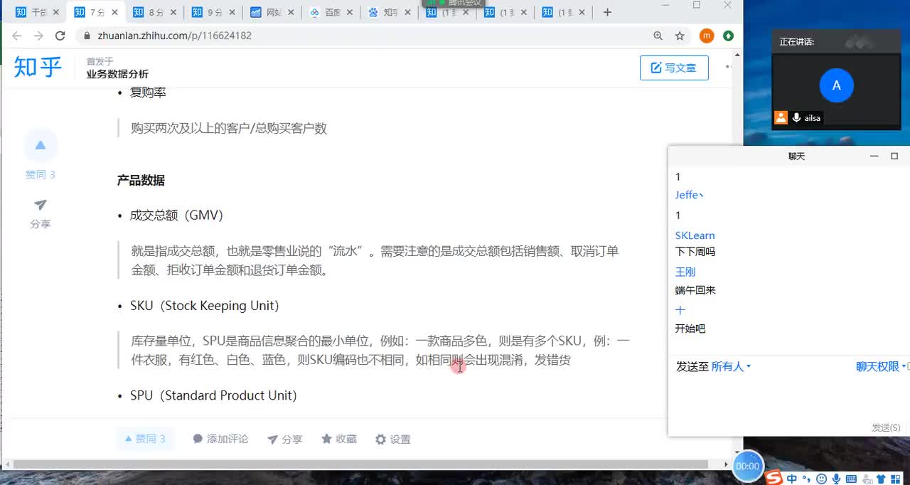This screenshot has height=485, width=910.
Task: Close the 9分 tab
Action: pyautogui.click(x=231, y=12)
